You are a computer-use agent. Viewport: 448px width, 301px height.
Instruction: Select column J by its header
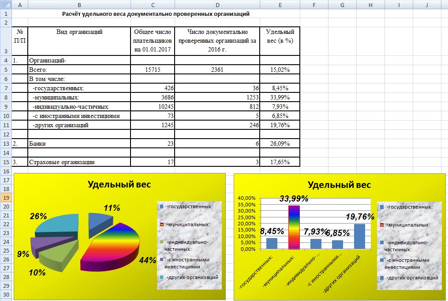426,4
